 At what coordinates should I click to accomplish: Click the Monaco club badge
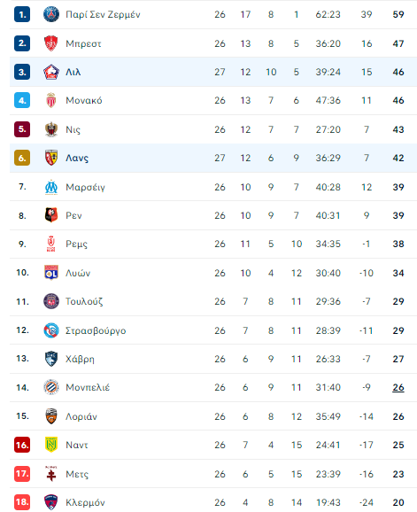[x=51, y=100]
